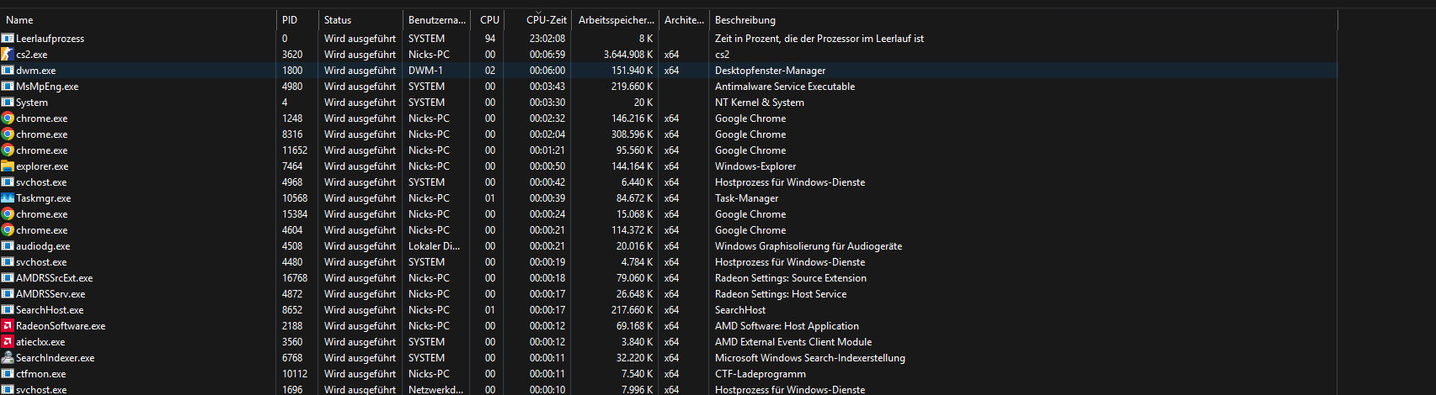Select the audiodg.exe process name
Viewport: 1436px width, 395px height.
pos(43,246)
